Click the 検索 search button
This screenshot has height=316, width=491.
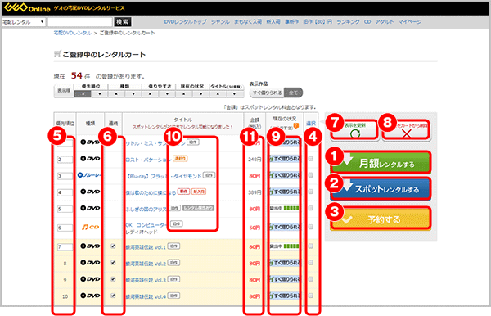pyautogui.click(x=123, y=22)
